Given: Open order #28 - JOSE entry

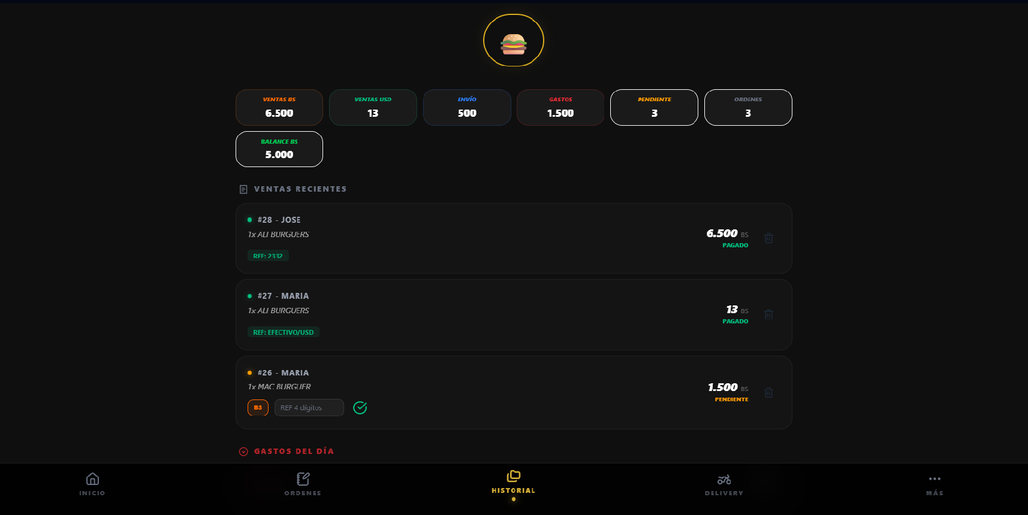Looking at the screenshot, I should click(514, 238).
